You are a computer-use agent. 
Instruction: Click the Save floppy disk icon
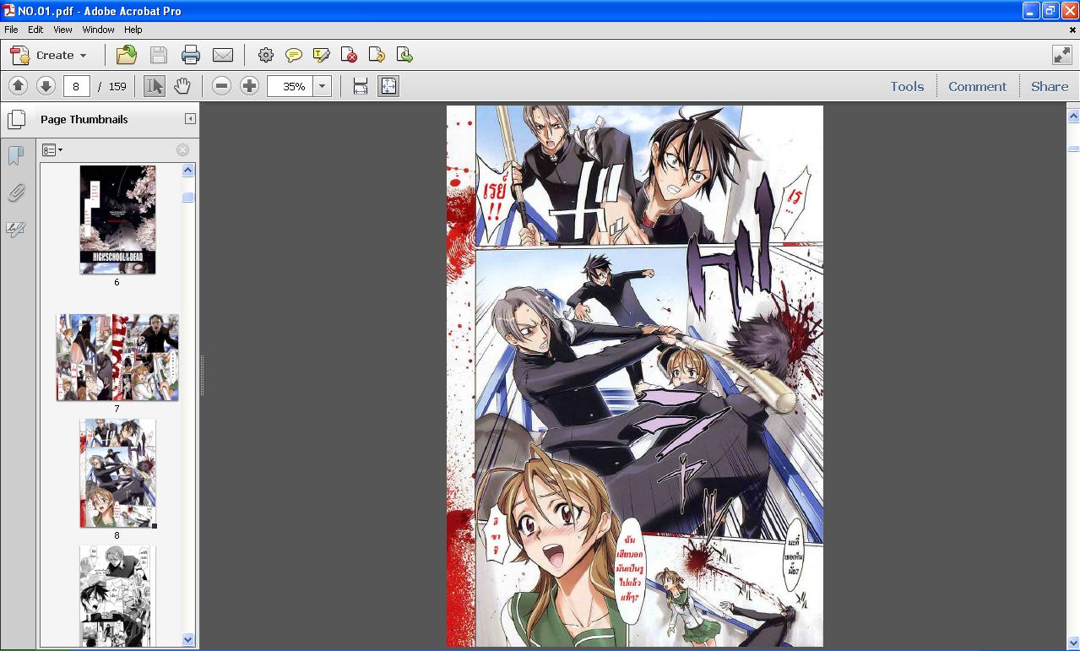159,56
